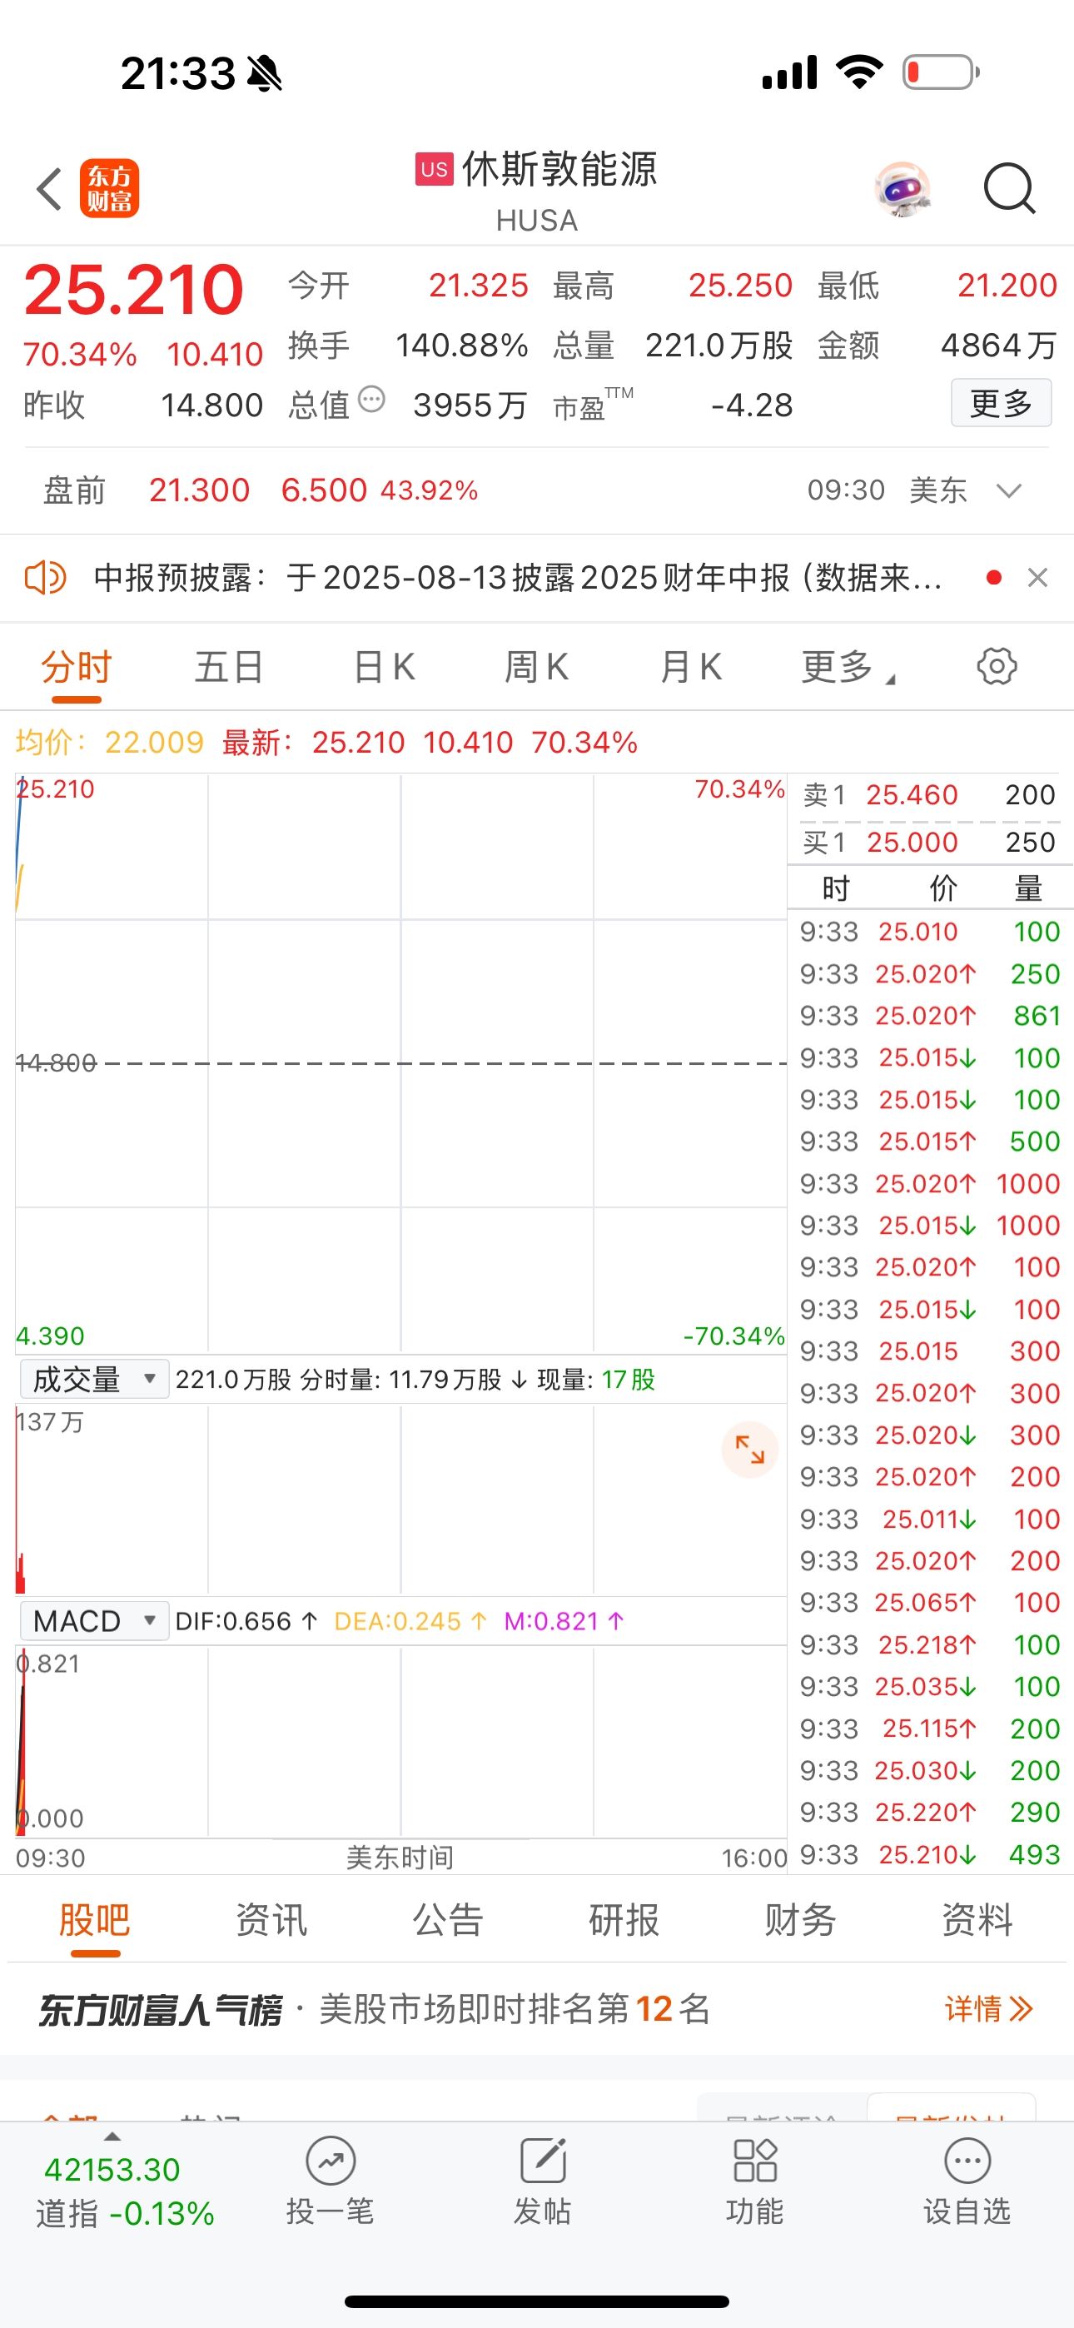The image size is (1074, 2328).
Task: Open the AI robot assistant icon
Action: [x=903, y=189]
